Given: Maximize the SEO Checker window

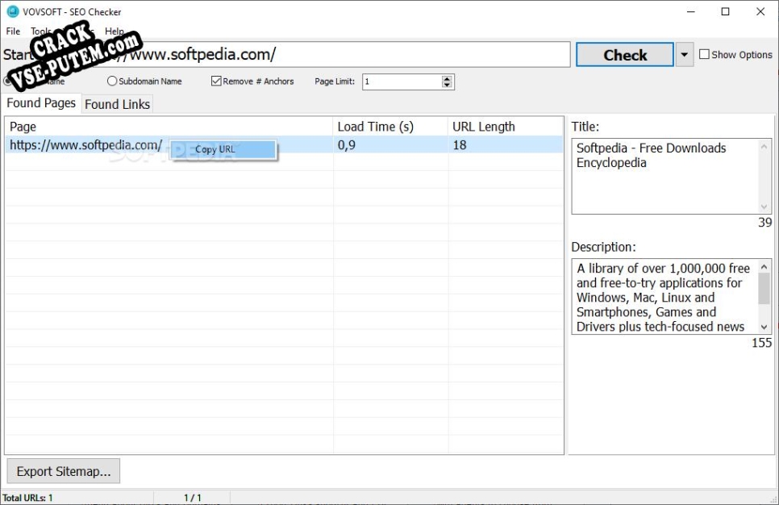Looking at the screenshot, I should [x=725, y=11].
